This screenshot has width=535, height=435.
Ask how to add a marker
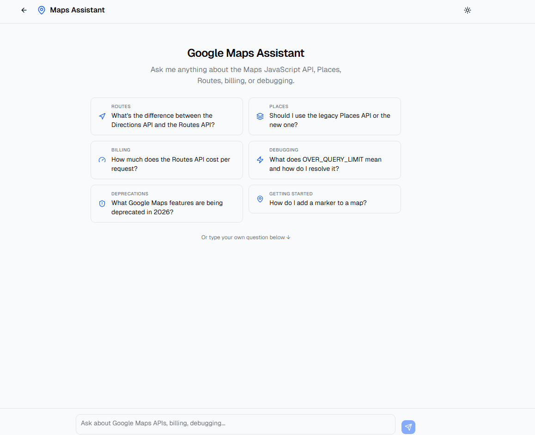click(324, 199)
